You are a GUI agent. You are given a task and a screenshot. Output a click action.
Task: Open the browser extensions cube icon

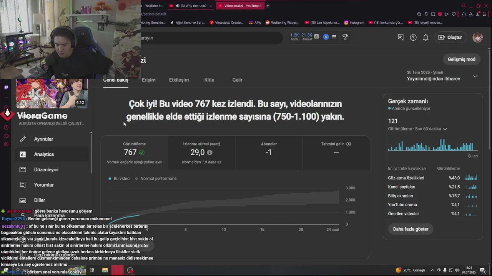tap(464, 14)
